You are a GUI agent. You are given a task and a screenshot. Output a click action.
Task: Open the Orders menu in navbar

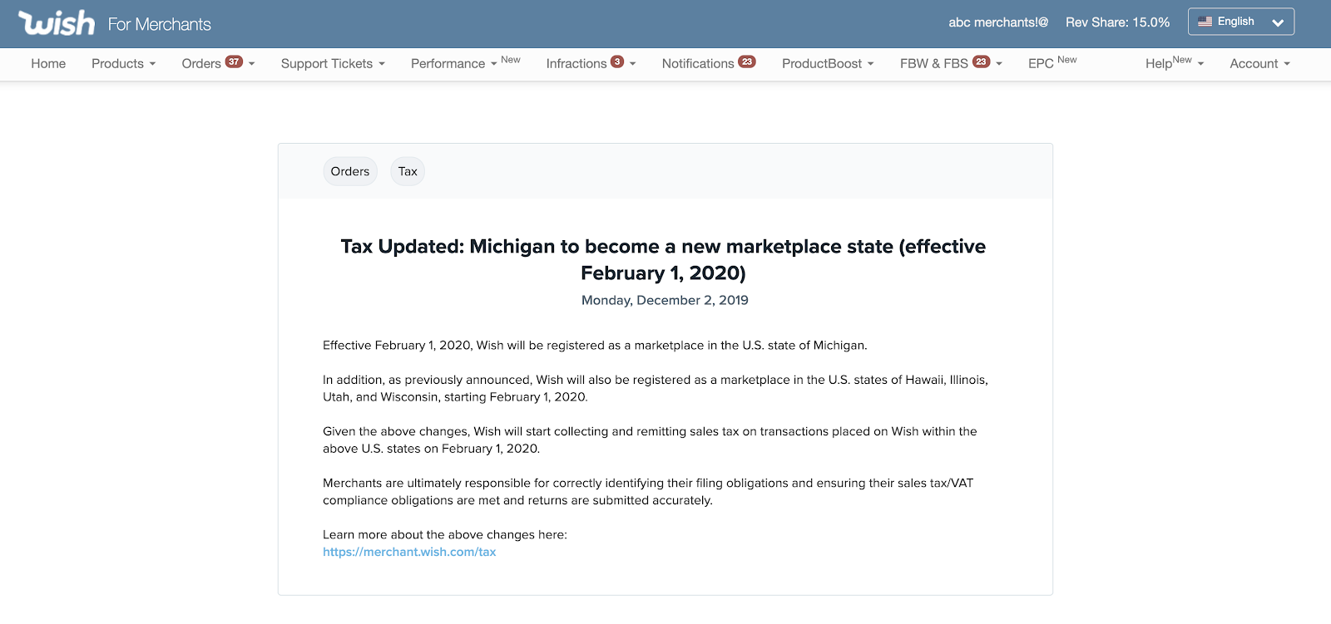tap(218, 64)
